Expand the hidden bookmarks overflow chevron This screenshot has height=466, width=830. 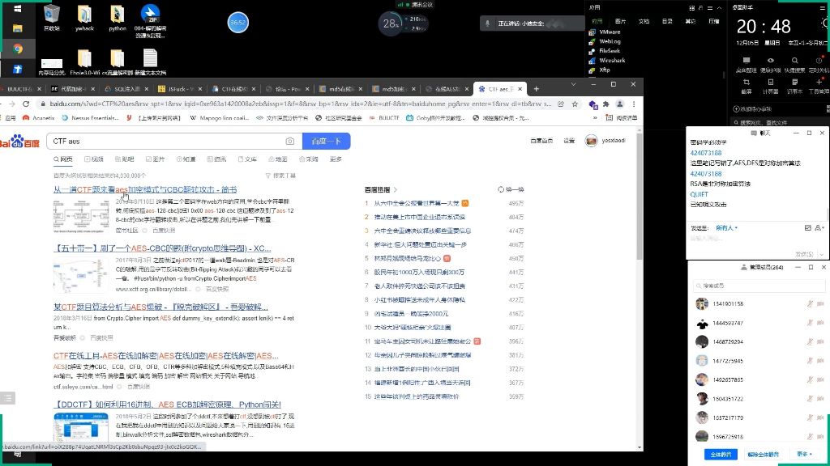(x=595, y=118)
